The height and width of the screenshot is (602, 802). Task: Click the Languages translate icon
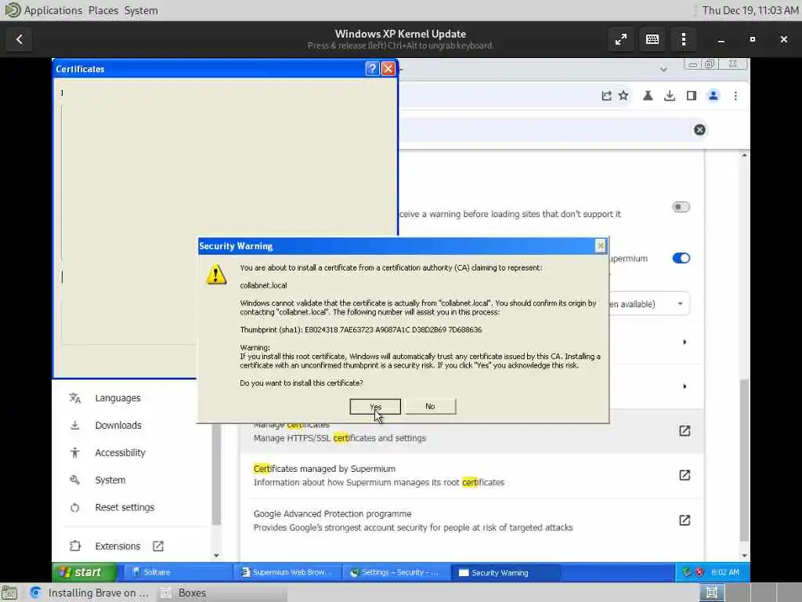75,398
